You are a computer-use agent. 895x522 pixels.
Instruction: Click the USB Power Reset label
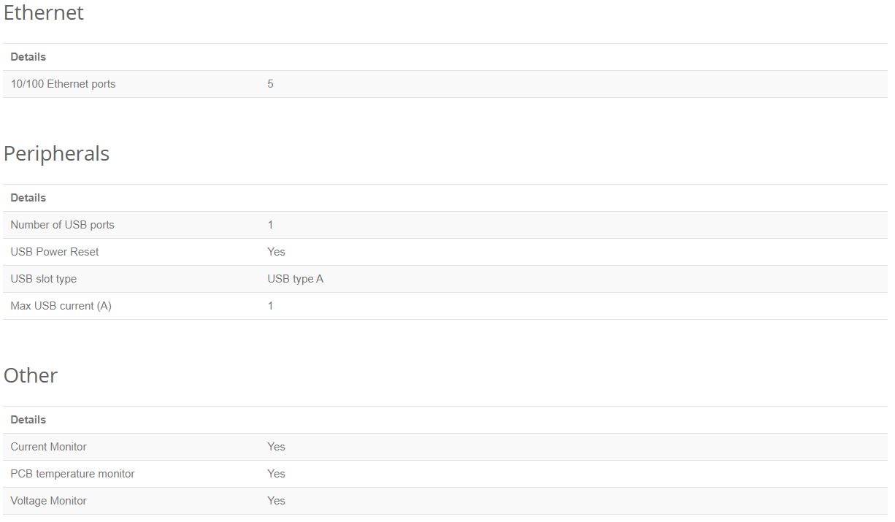(x=55, y=252)
